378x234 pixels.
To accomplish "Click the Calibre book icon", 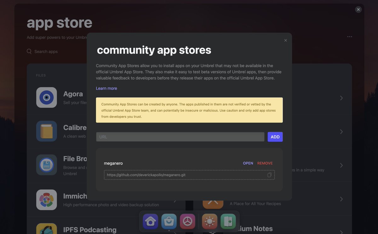I will (x=47, y=131).
